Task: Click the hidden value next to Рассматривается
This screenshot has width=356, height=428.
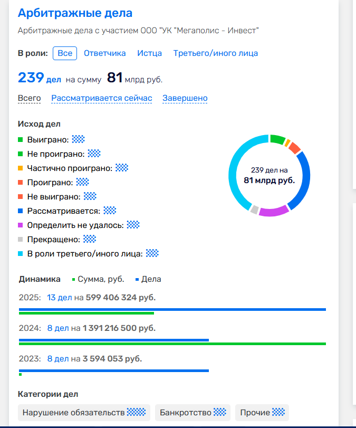Action: point(110,211)
